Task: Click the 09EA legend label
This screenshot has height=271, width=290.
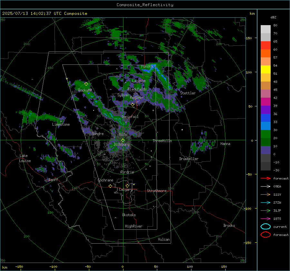Action: coord(277,186)
